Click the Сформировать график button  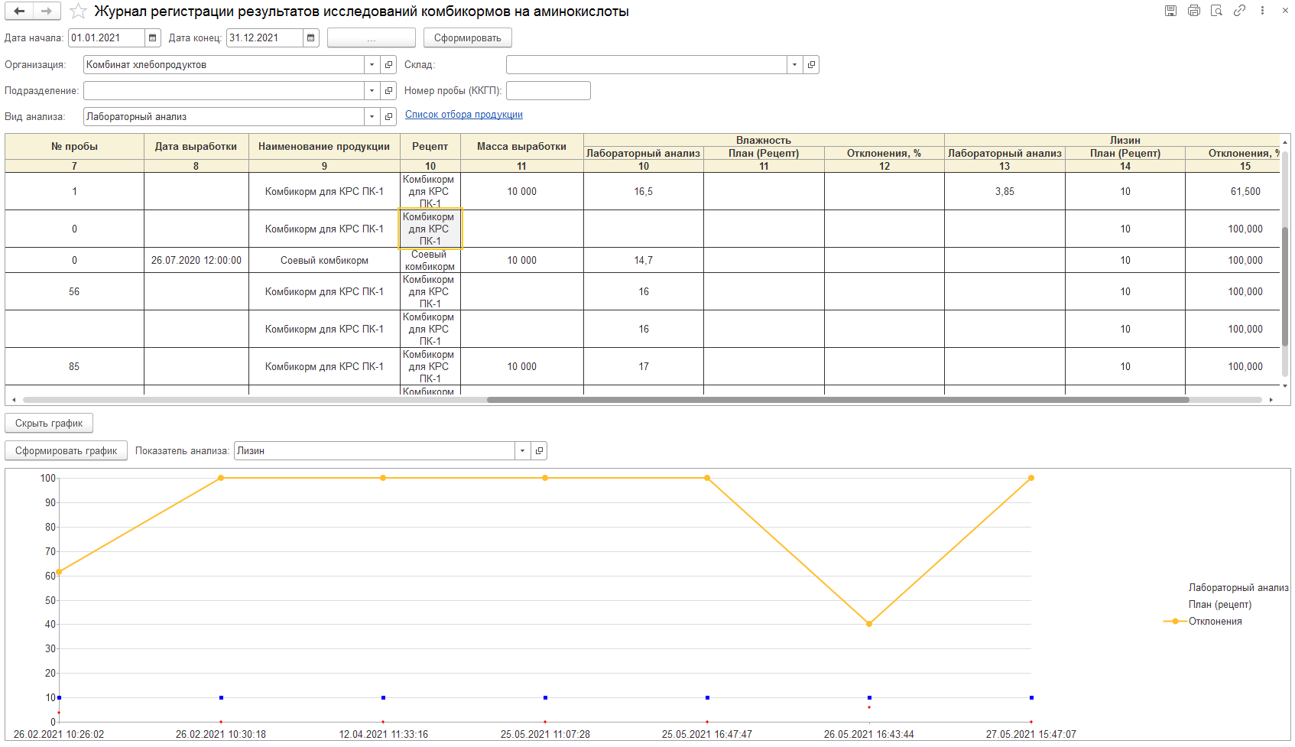[x=66, y=451]
